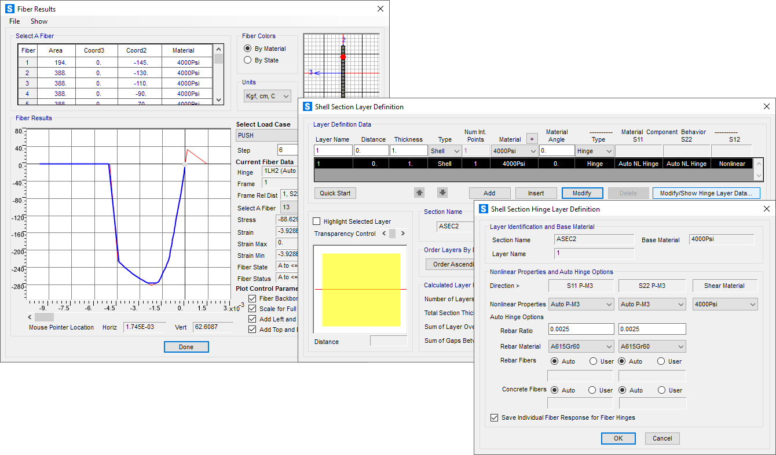
Task: Click the SAP2000 icon in the Fiber Results title bar
Action: click(x=9, y=9)
